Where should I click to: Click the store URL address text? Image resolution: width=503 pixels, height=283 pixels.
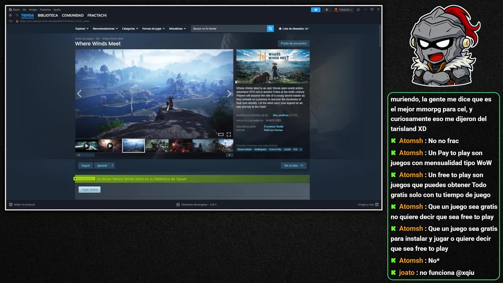click(54, 21)
